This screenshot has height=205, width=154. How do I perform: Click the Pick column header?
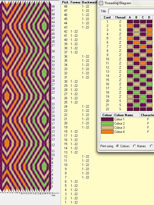pos(65,2)
